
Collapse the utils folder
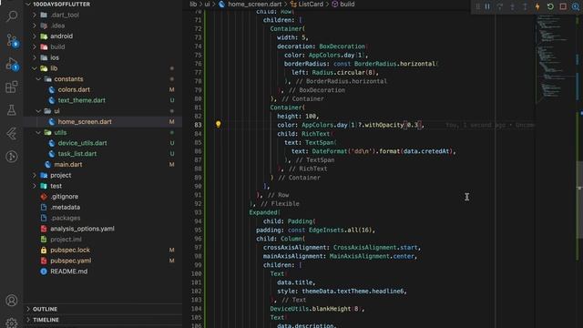[x=38, y=132]
